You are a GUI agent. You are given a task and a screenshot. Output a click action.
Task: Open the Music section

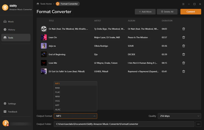click(16, 21)
